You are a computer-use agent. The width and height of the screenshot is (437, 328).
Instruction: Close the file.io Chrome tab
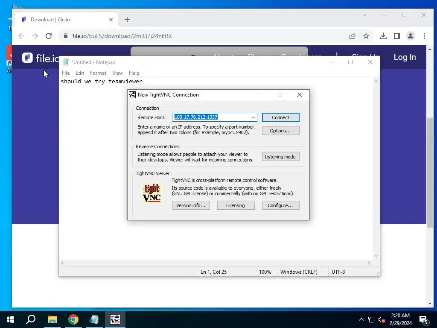pos(111,20)
